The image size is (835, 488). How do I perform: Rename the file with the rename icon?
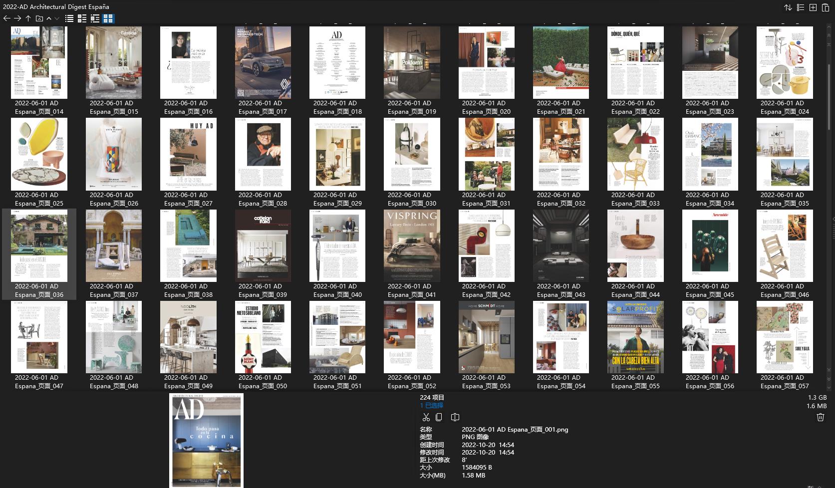tap(455, 417)
